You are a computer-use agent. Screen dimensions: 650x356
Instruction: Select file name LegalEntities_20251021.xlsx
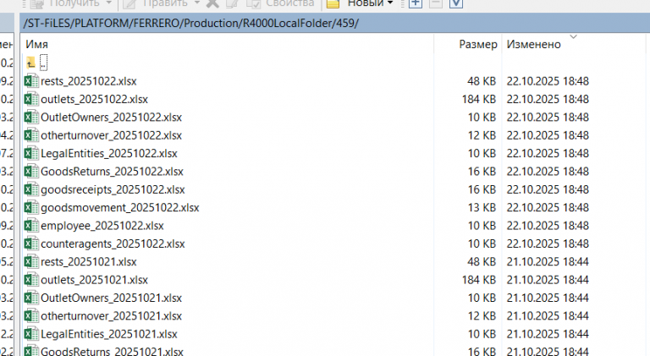click(109, 334)
